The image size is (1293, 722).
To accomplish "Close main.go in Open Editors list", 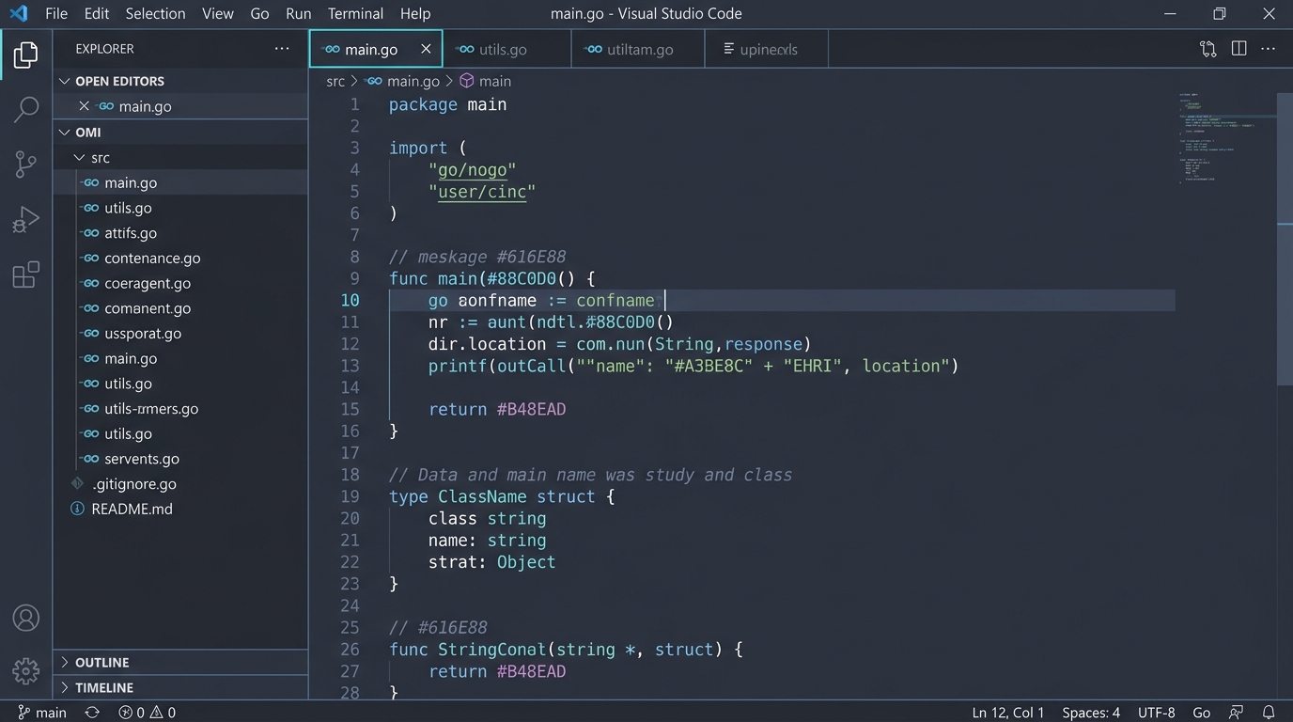I will pos(84,106).
